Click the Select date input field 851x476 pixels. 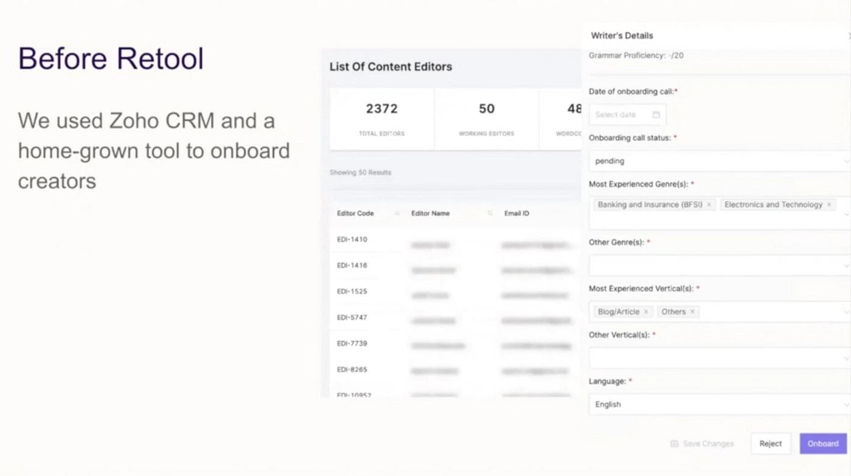pyautogui.click(x=619, y=115)
